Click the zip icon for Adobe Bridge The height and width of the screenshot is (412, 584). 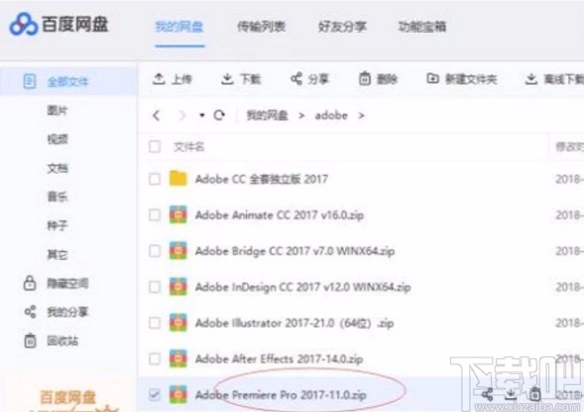pos(178,250)
